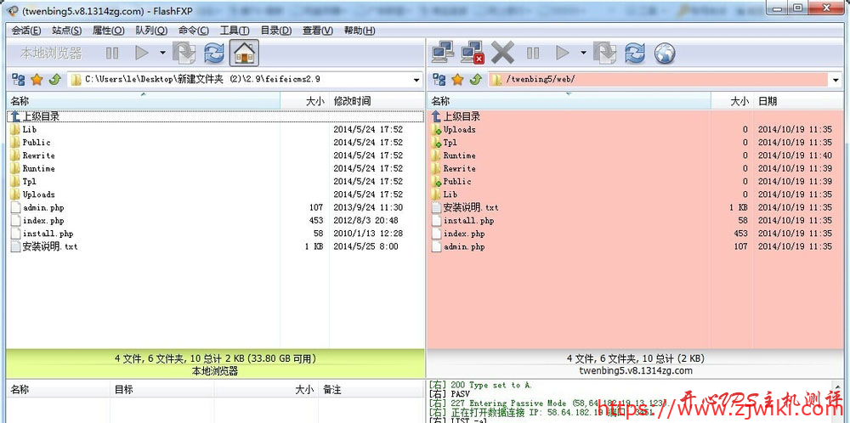Expand the local path history dropdown

click(x=416, y=80)
